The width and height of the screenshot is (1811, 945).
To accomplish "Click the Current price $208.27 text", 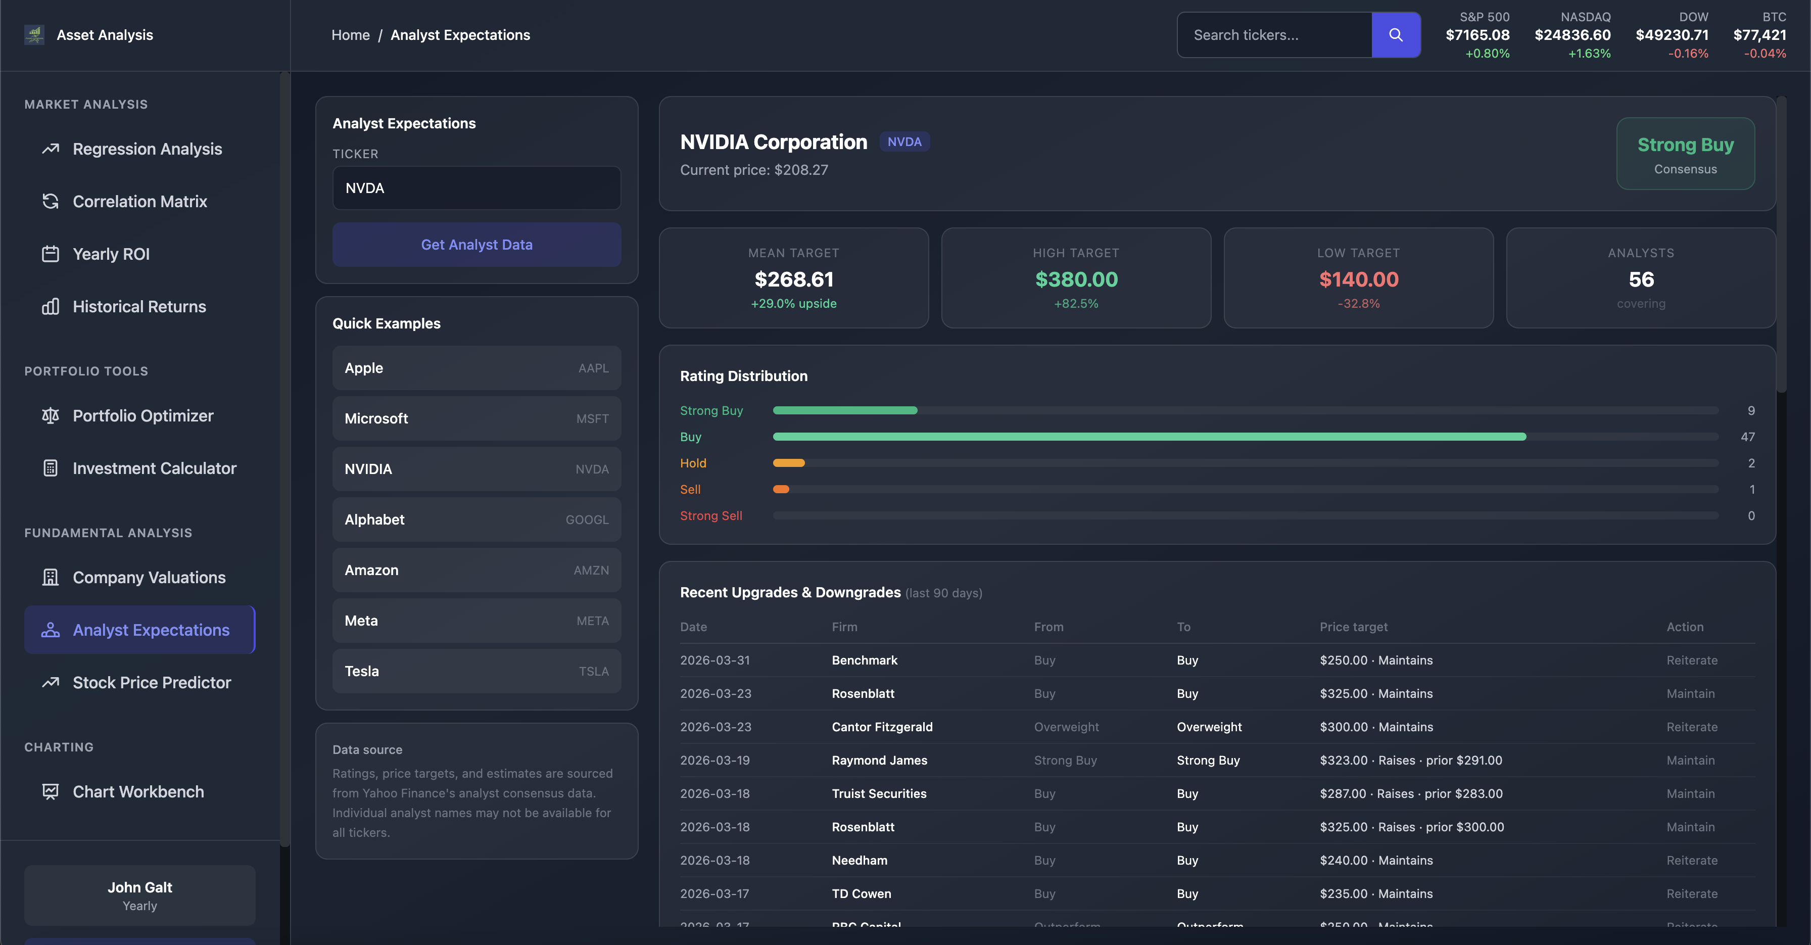I will 753,170.
